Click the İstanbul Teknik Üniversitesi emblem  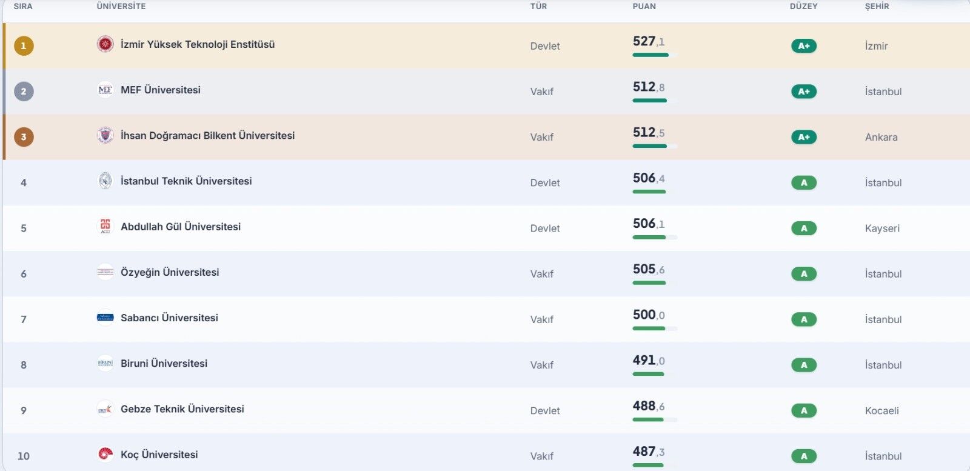[x=105, y=181]
